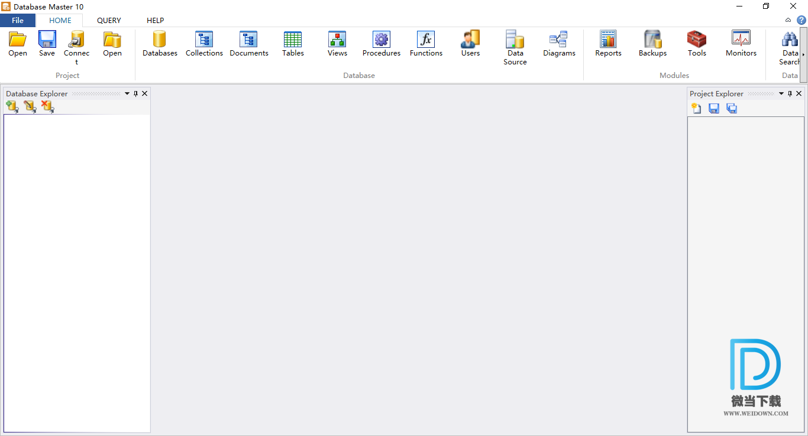Open the File menu
Screen dimensions: 808x436
pos(18,20)
